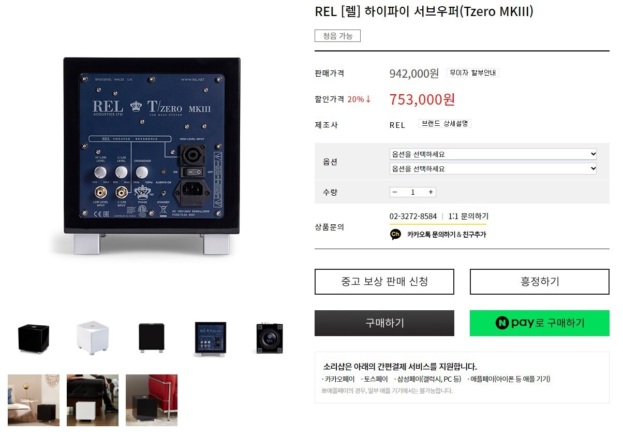Image resolution: width=623 pixels, height=434 pixels.
Task: Show the bottom driver view thumbnail
Action: tap(270, 338)
